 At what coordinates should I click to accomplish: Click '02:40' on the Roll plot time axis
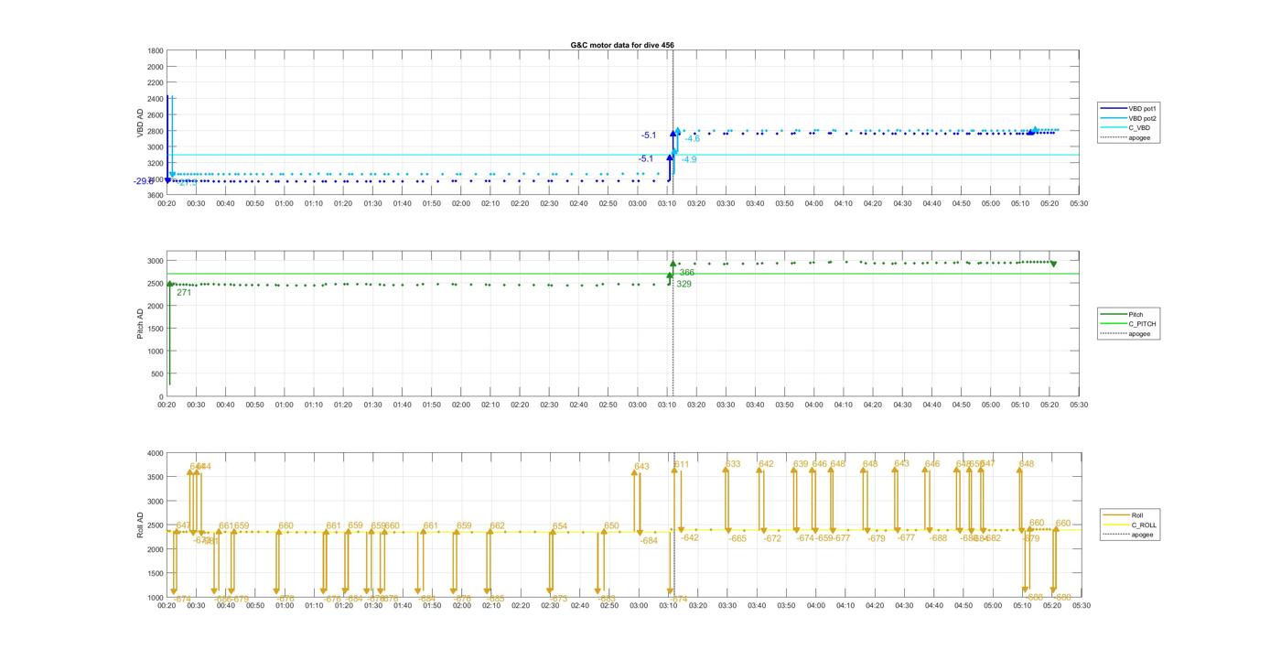click(579, 605)
